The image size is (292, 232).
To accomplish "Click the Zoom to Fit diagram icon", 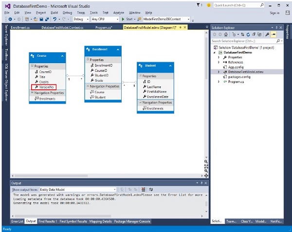I will 206,166.
